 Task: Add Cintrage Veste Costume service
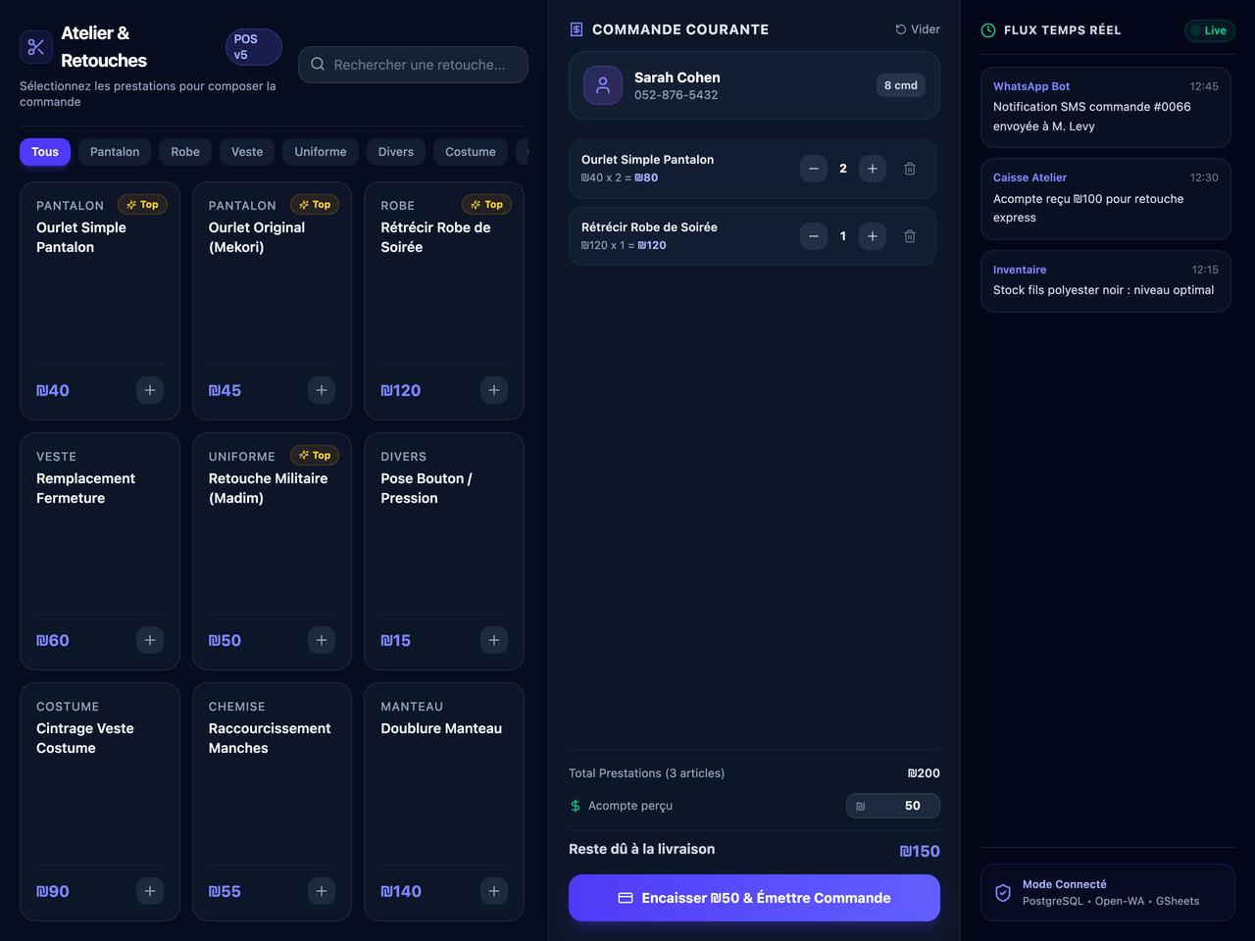[x=150, y=891]
